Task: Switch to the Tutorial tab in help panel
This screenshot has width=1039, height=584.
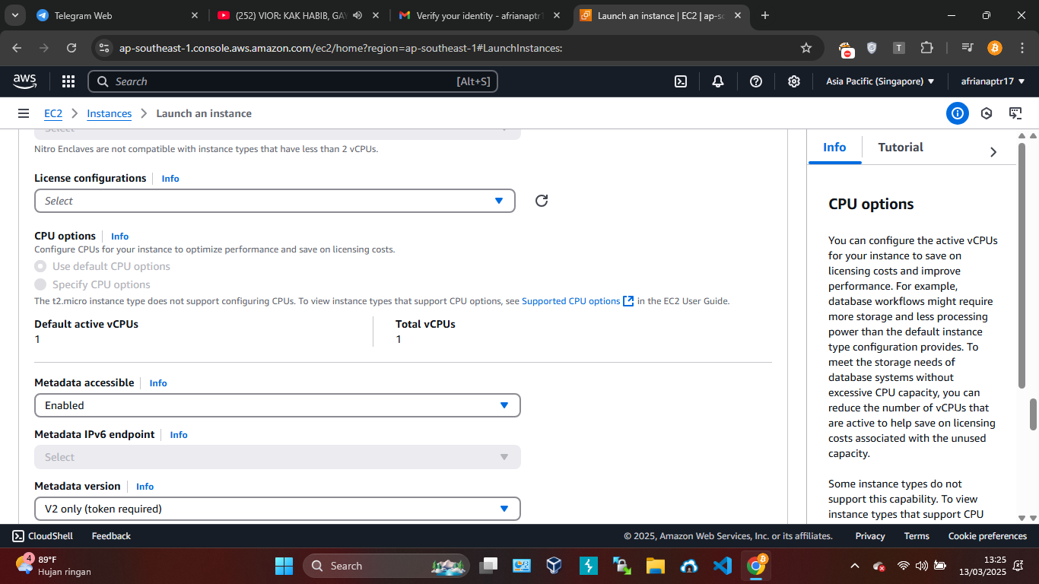Action: point(901,148)
